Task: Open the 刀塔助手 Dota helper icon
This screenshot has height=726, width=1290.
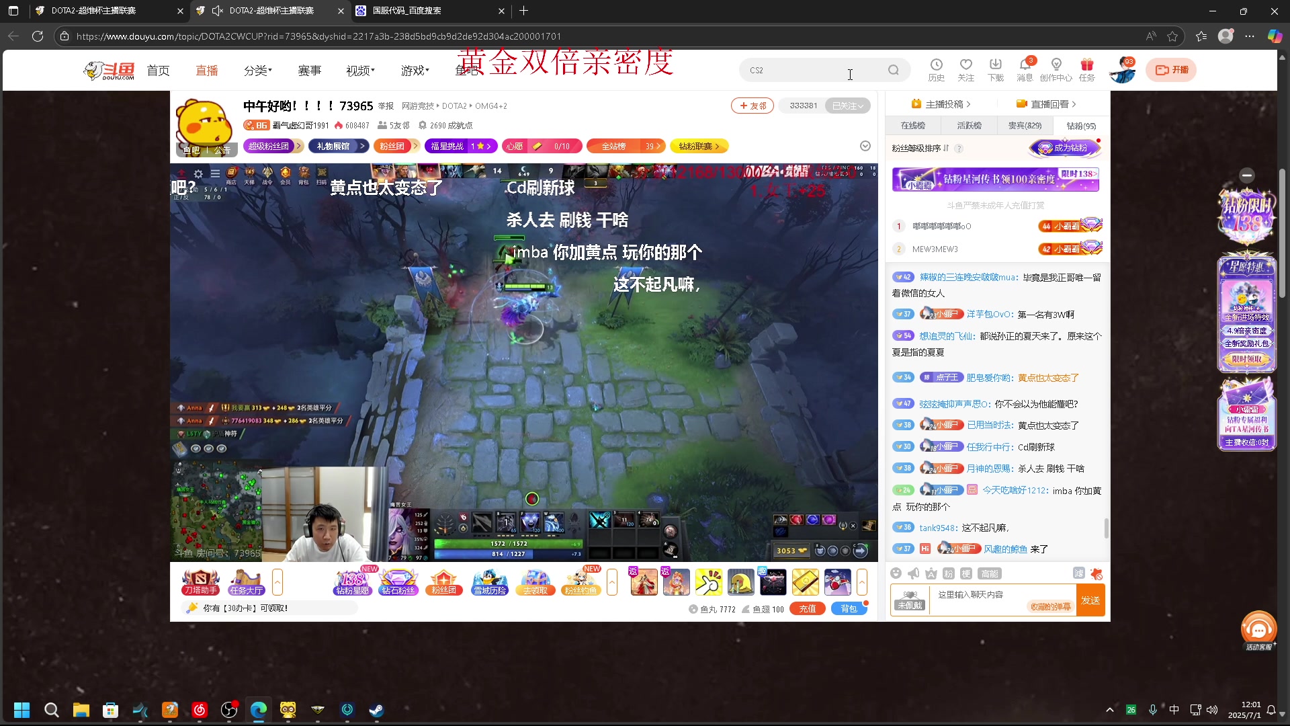Action: coord(201,581)
